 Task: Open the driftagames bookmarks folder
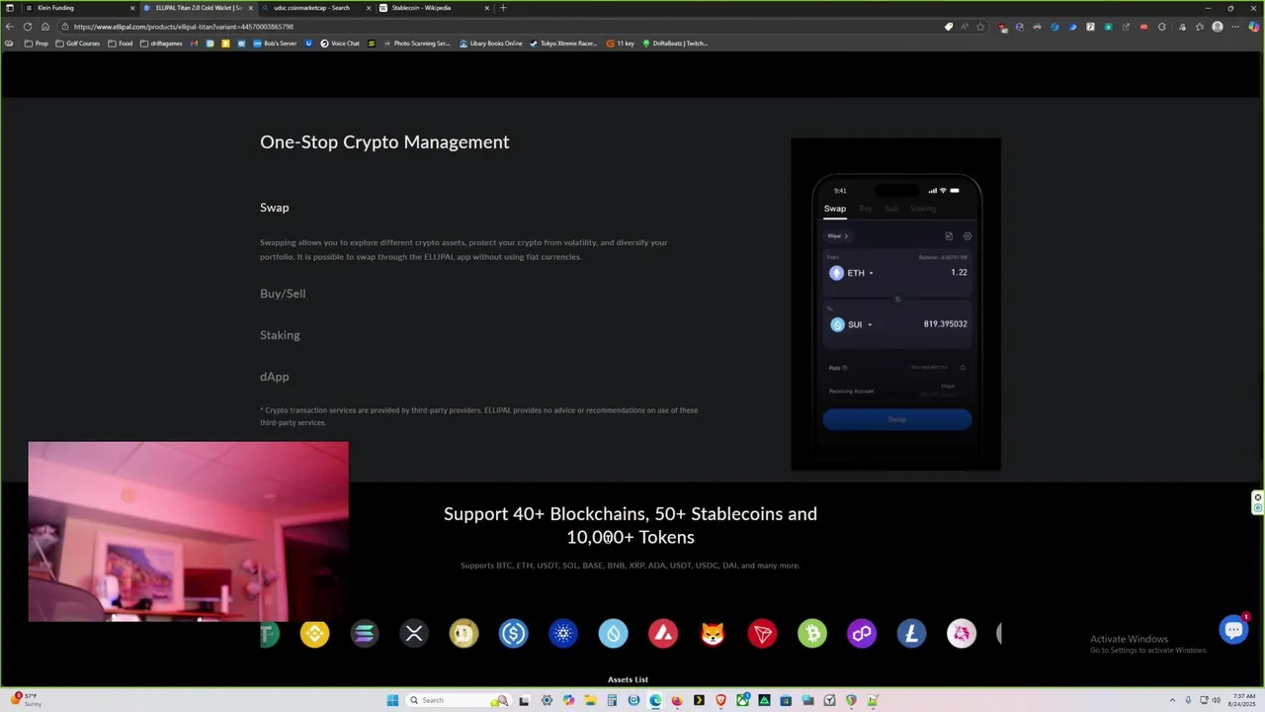161,44
